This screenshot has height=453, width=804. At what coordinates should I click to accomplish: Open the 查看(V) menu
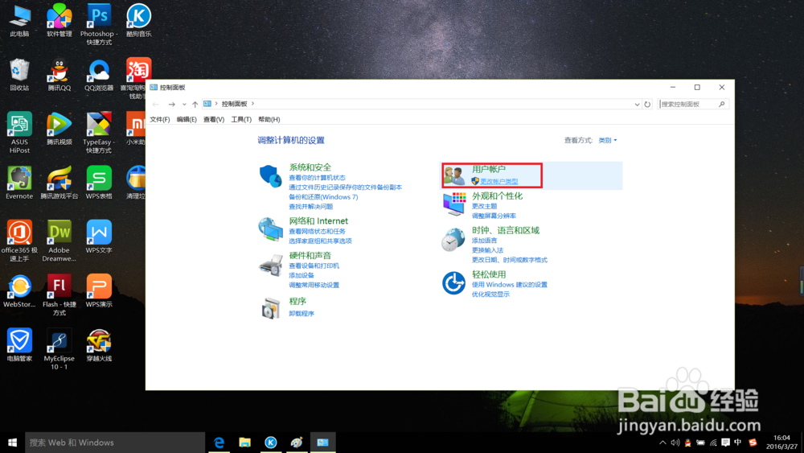point(213,120)
